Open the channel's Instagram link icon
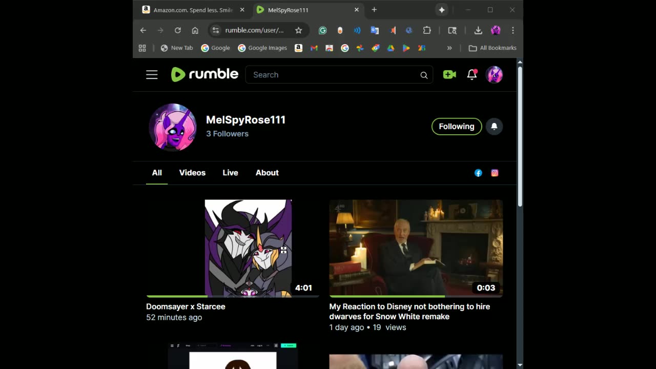 pyautogui.click(x=495, y=173)
